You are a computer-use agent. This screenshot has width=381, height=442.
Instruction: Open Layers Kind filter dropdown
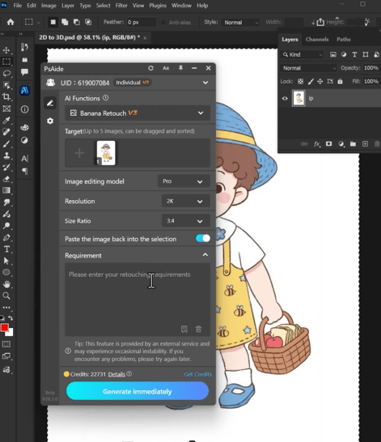click(303, 54)
